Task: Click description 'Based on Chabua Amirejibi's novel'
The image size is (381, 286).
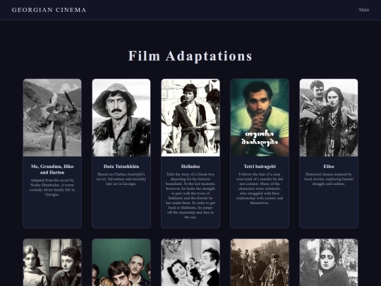Action: (121, 179)
